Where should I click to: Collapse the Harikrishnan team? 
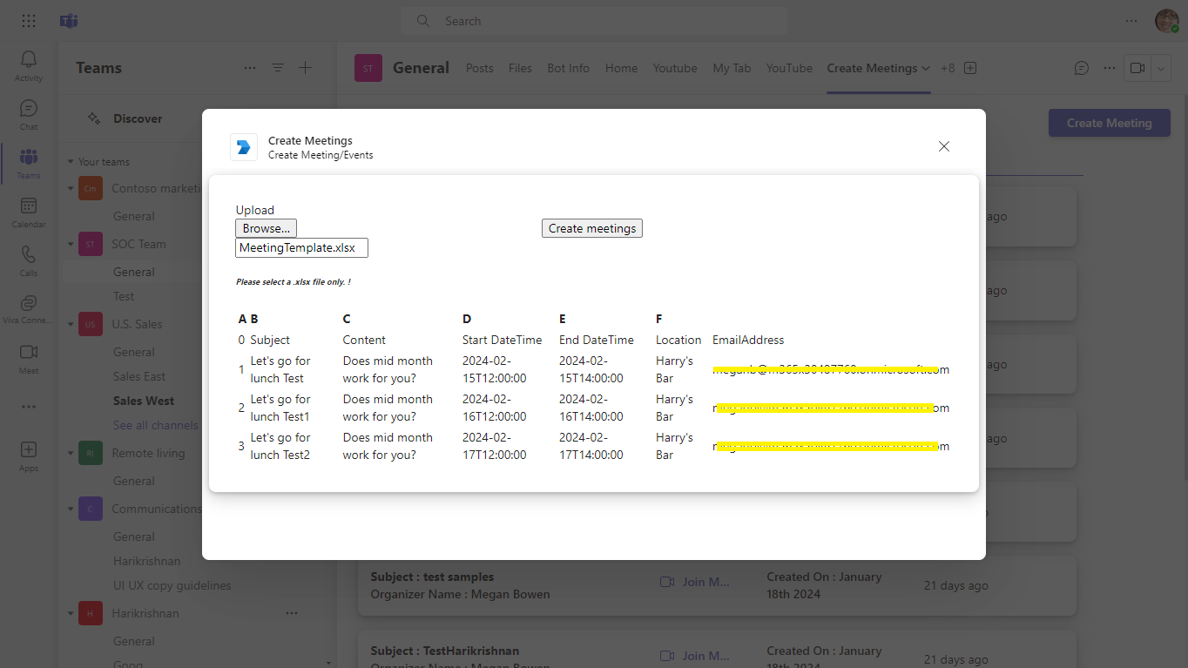coord(71,613)
